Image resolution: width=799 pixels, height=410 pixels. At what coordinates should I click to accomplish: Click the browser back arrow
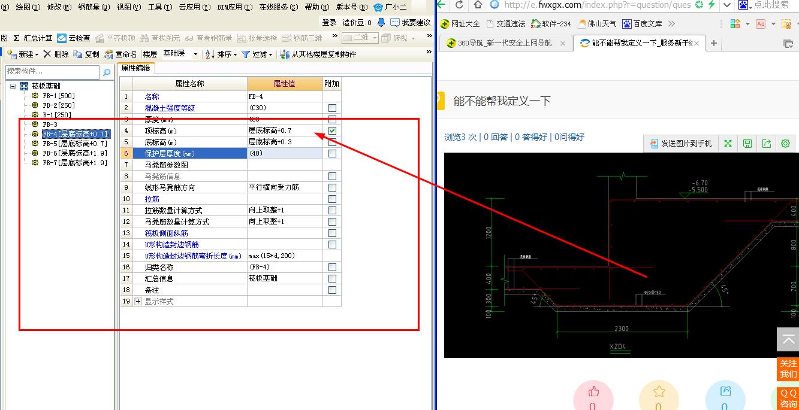click(442, 5)
